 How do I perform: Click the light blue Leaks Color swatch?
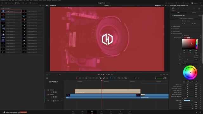187,101
